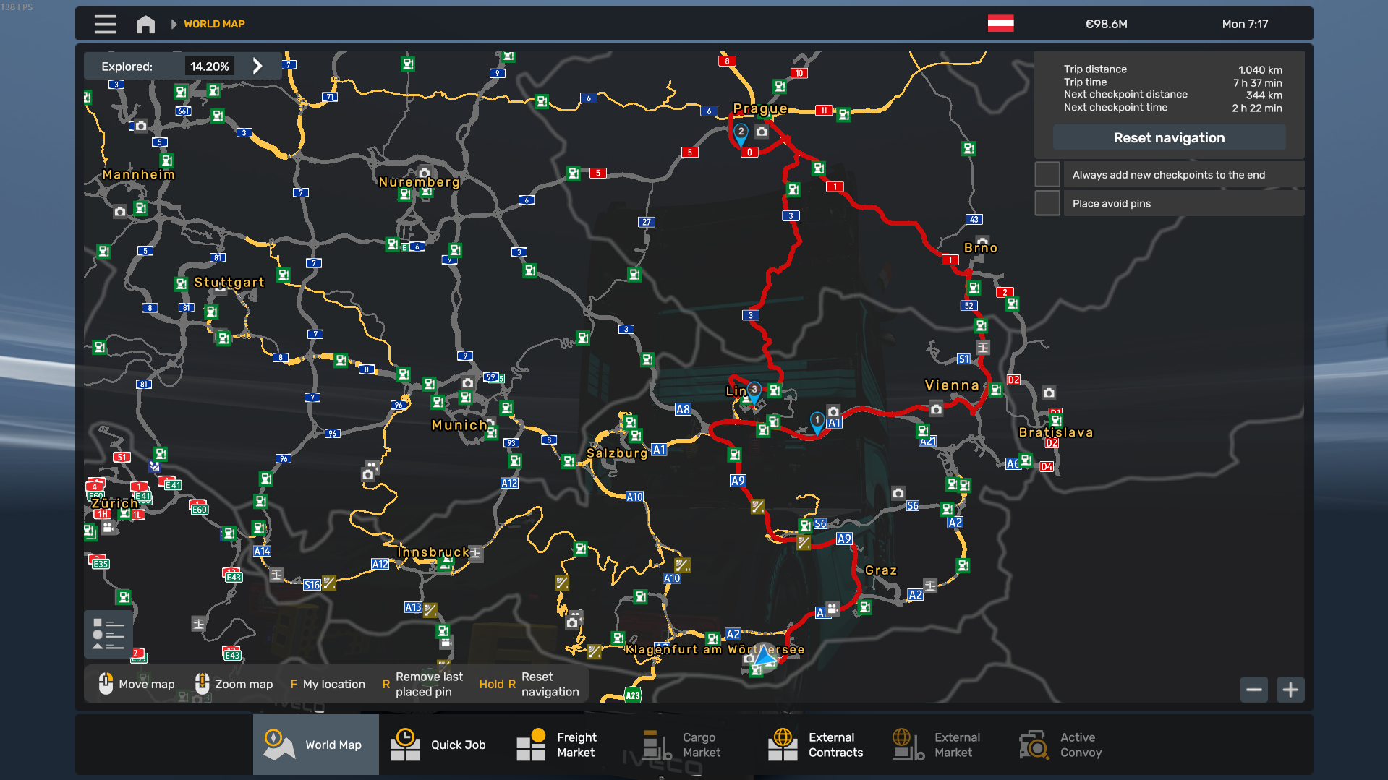Enable always add new checkpoints to end
The image size is (1388, 780).
pyautogui.click(x=1047, y=174)
